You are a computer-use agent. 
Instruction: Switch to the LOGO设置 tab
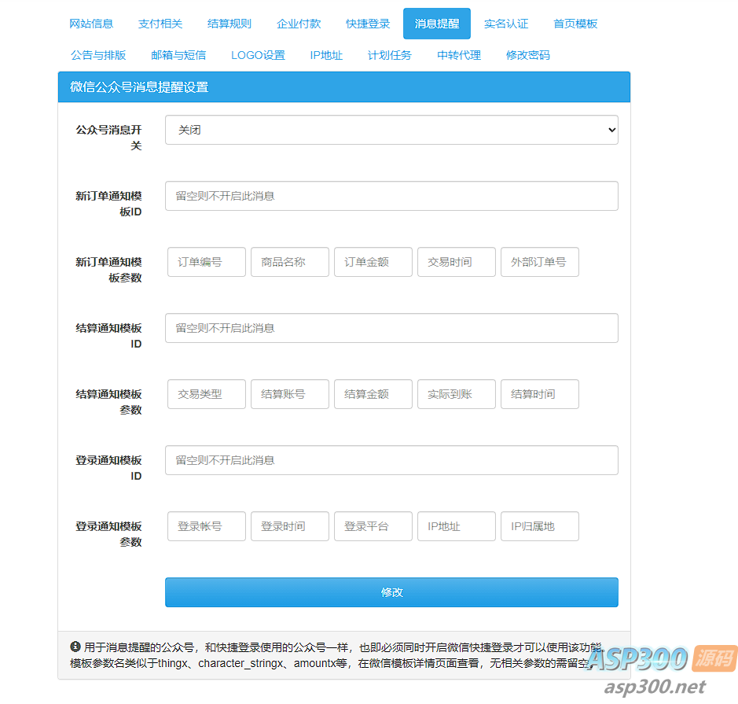pyautogui.click(x=258, y=55)
